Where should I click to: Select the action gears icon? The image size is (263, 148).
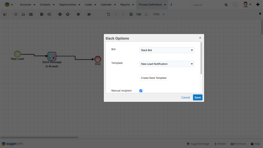point(49,14)
